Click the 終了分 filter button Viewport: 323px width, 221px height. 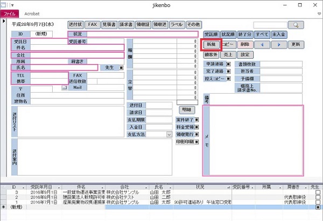[x=245, y=34]
